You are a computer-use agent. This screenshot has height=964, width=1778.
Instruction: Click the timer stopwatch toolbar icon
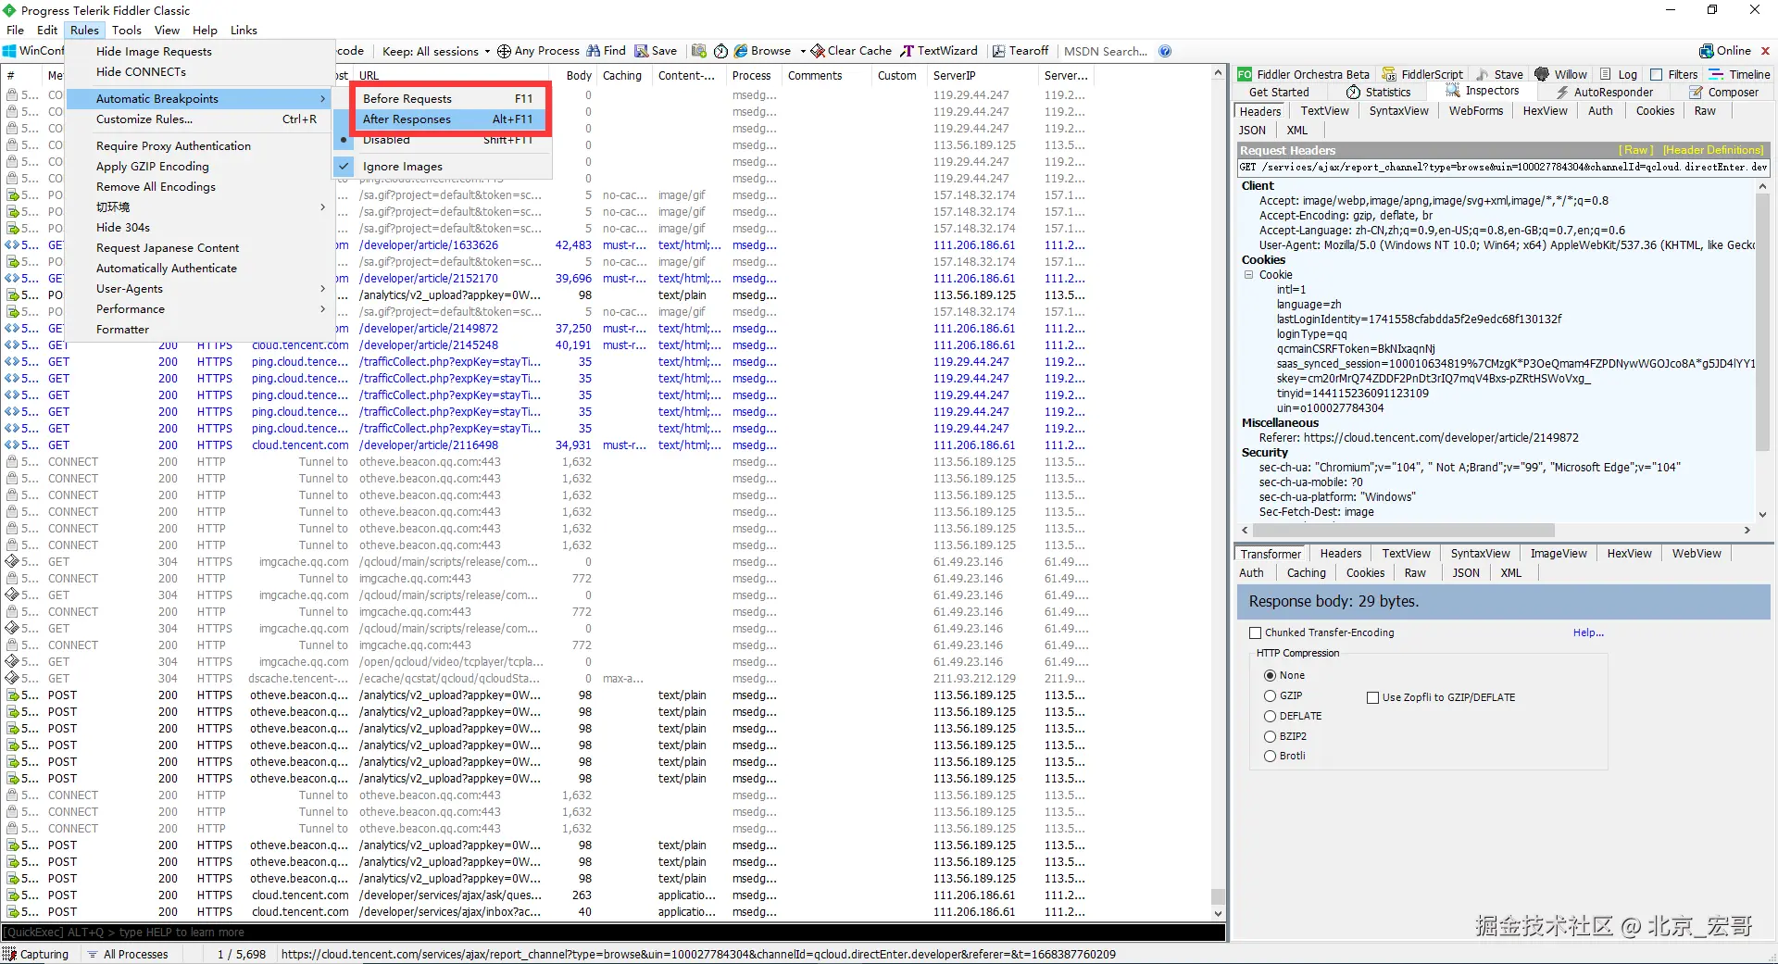coord(720,51)
